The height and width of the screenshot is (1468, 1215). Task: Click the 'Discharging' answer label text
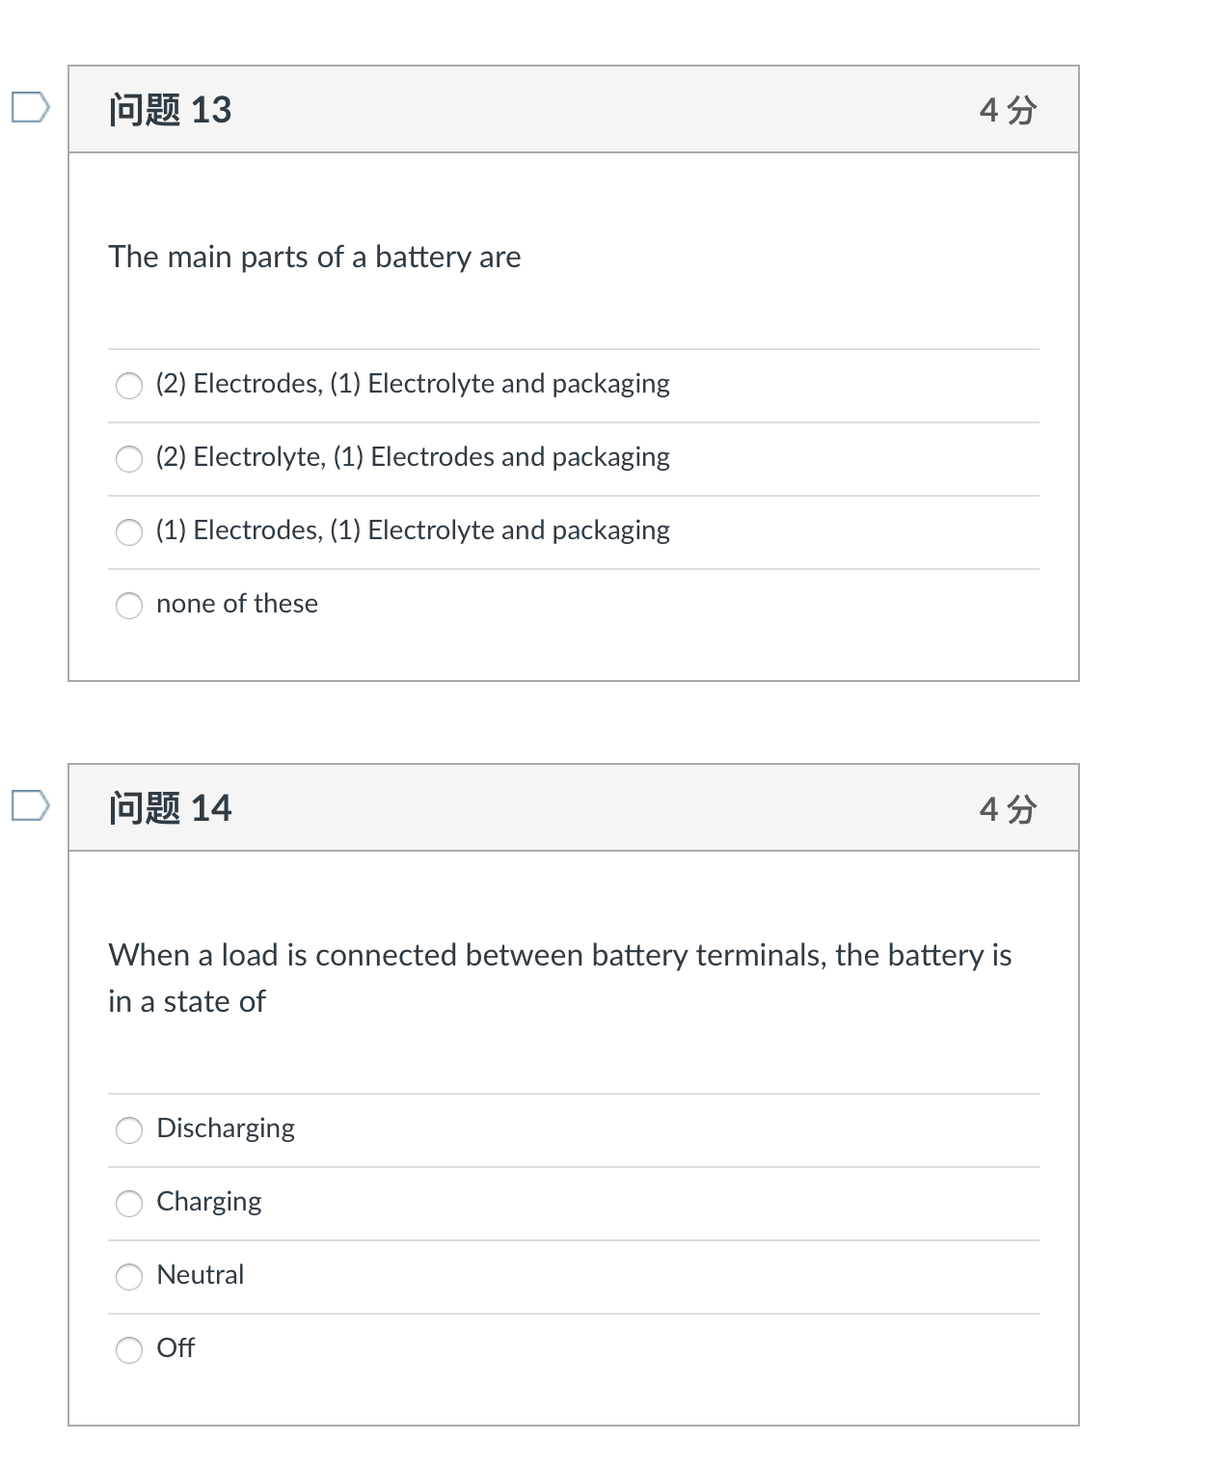click(226, 1128)
